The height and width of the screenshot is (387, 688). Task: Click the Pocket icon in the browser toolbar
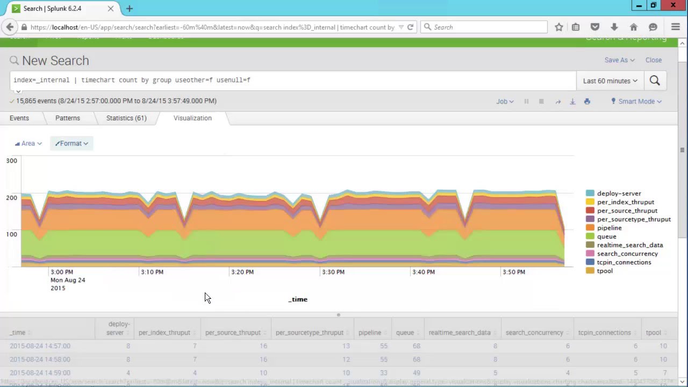[x=595, y=27]
